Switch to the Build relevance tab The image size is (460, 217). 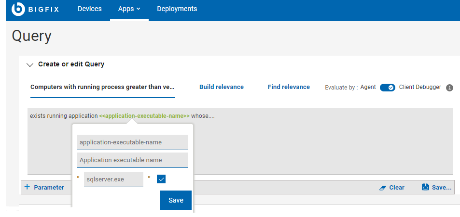click(222, 87)
